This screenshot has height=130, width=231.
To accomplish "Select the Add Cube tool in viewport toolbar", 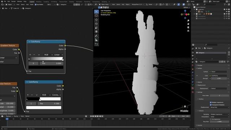I will 96,44.
